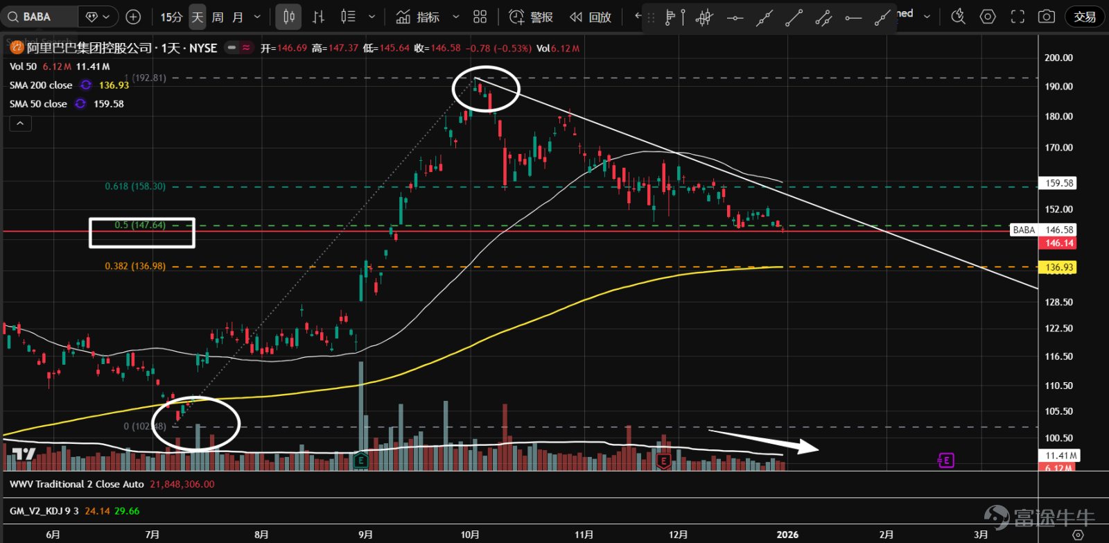The image size is (1109, 543).
Task: Click the yellow 136.93 price label
Action: [1058, 267]
